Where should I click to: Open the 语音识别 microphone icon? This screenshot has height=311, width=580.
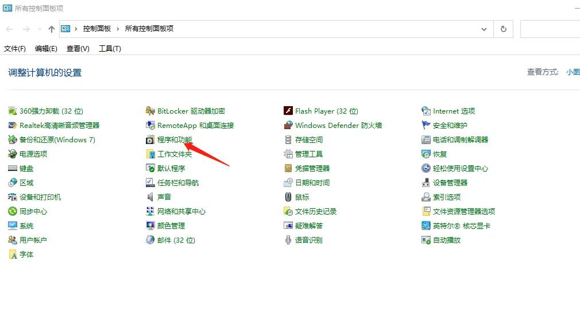click(x=288, y=240)
